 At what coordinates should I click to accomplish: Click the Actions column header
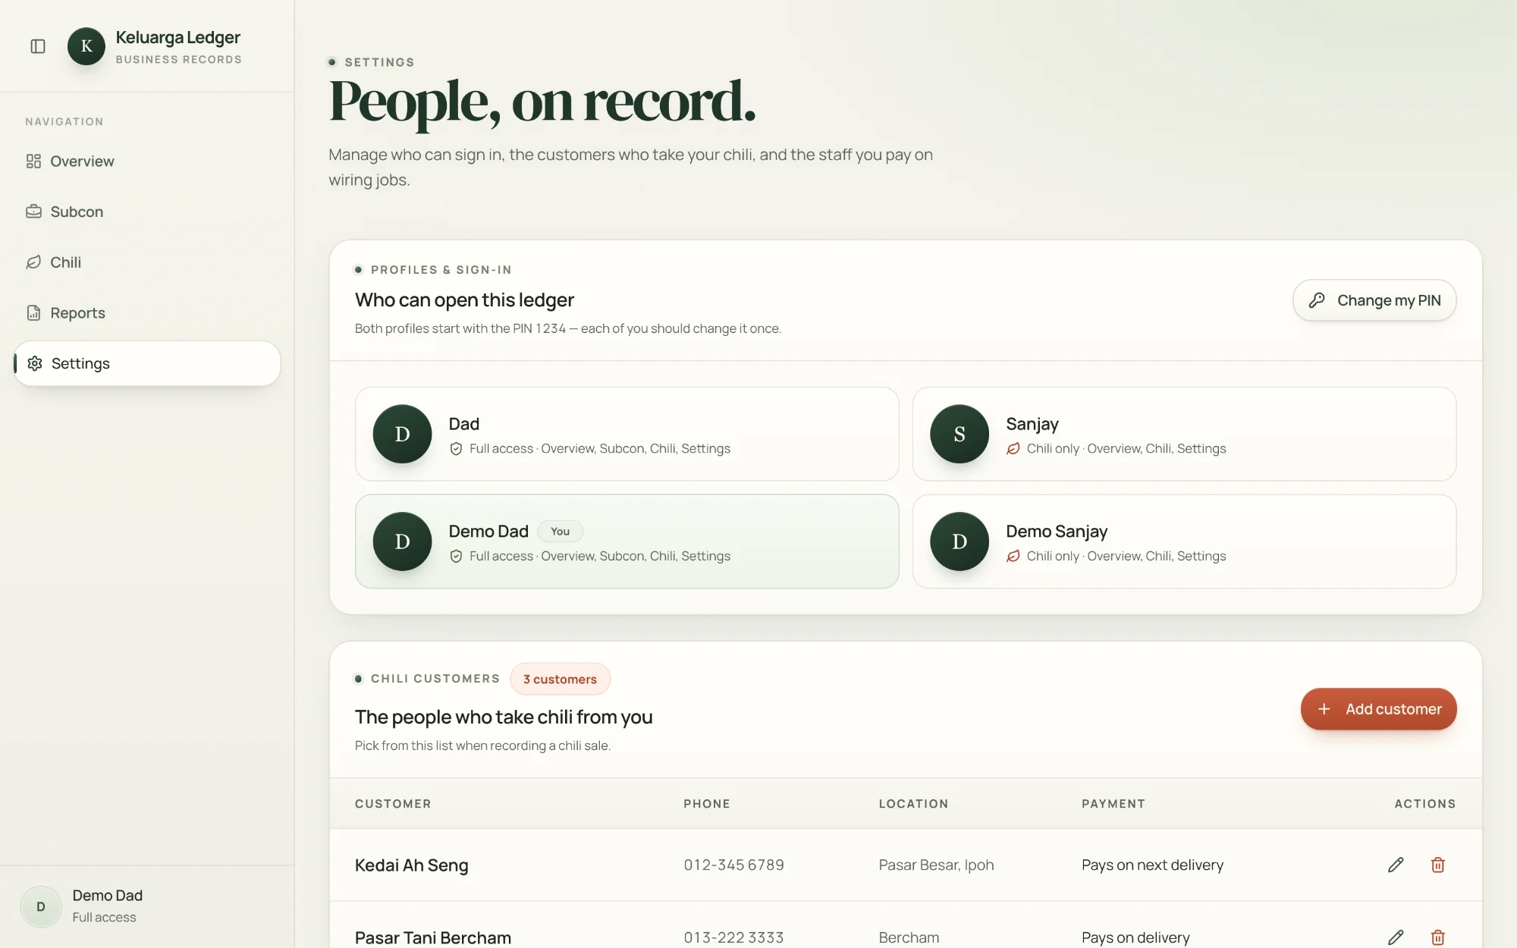[1425, 804]
